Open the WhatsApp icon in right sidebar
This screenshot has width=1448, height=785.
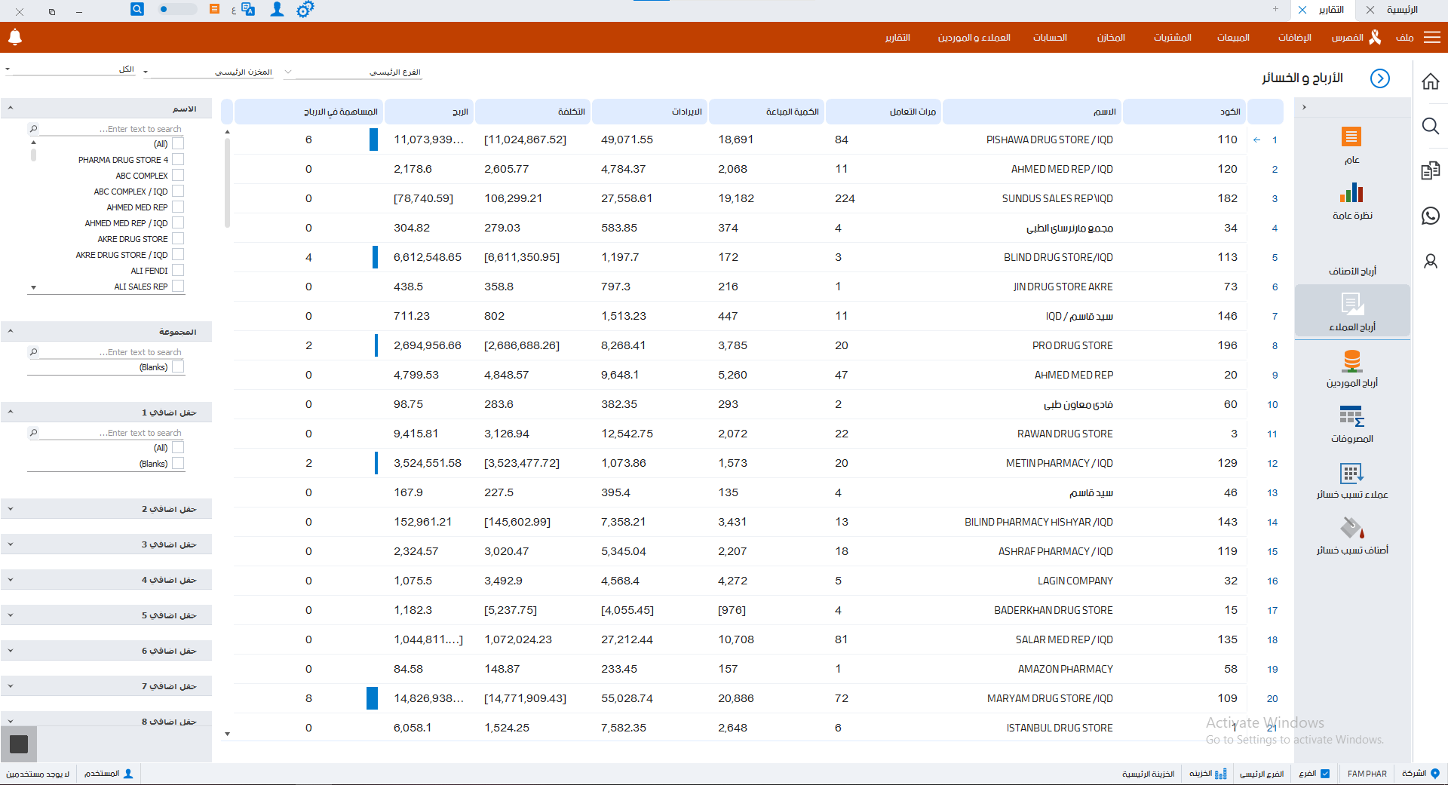pos(1430,216)
